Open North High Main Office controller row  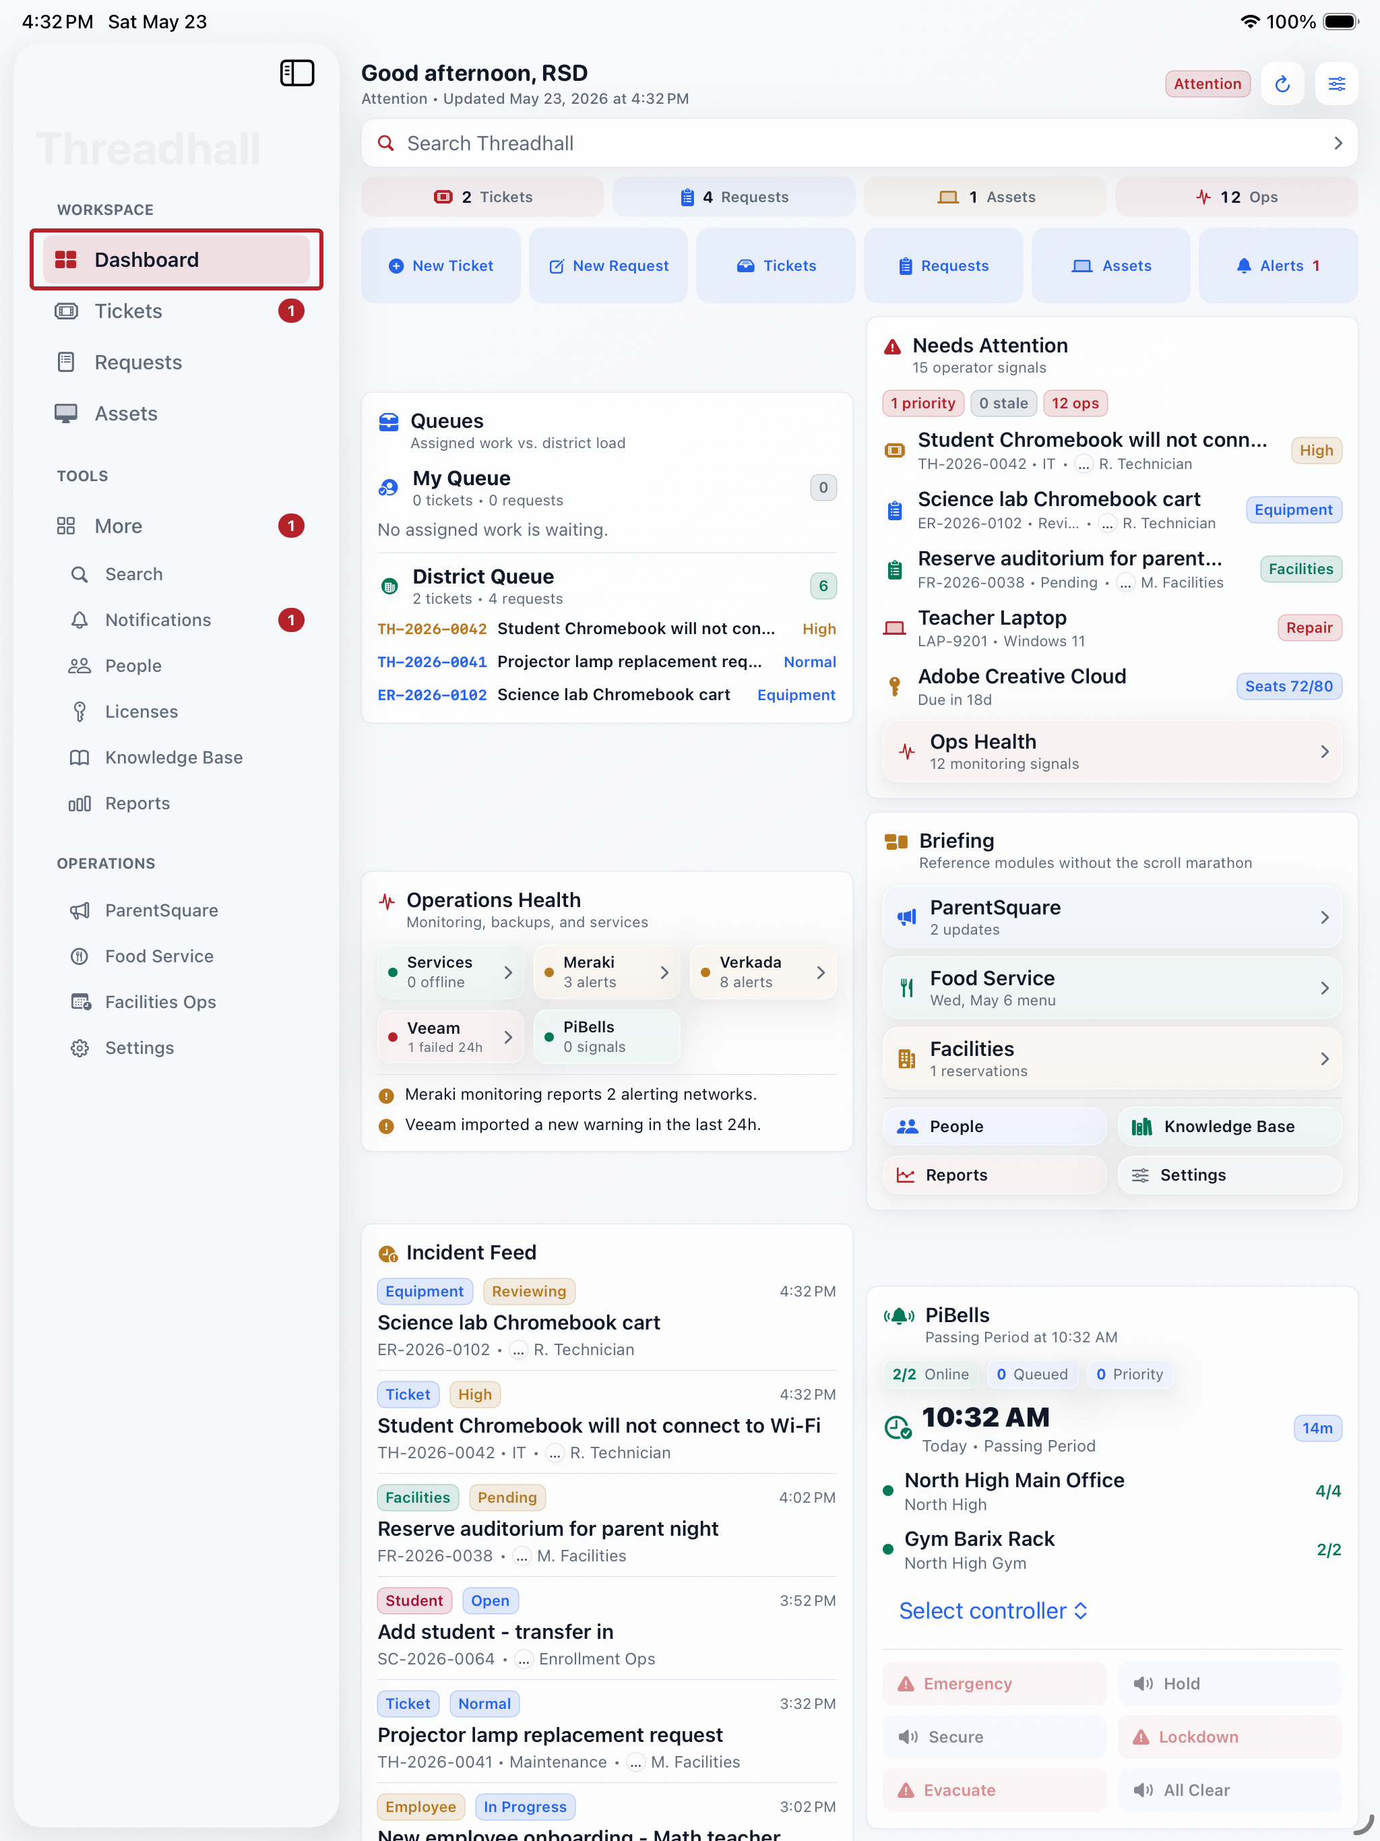coord(1112,1491)
